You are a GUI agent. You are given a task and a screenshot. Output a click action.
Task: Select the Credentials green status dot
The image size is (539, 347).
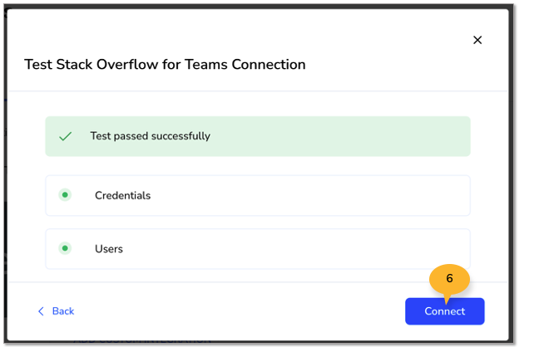tap(65, 195)
